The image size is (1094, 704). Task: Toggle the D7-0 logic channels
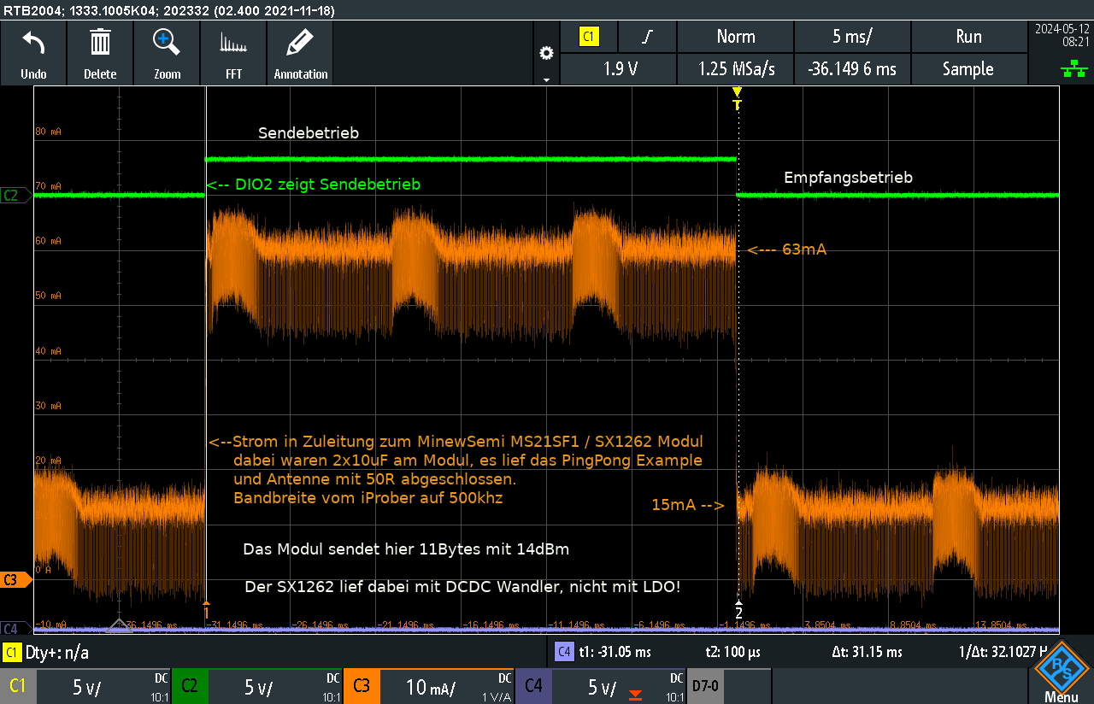(x=704, y=687)
